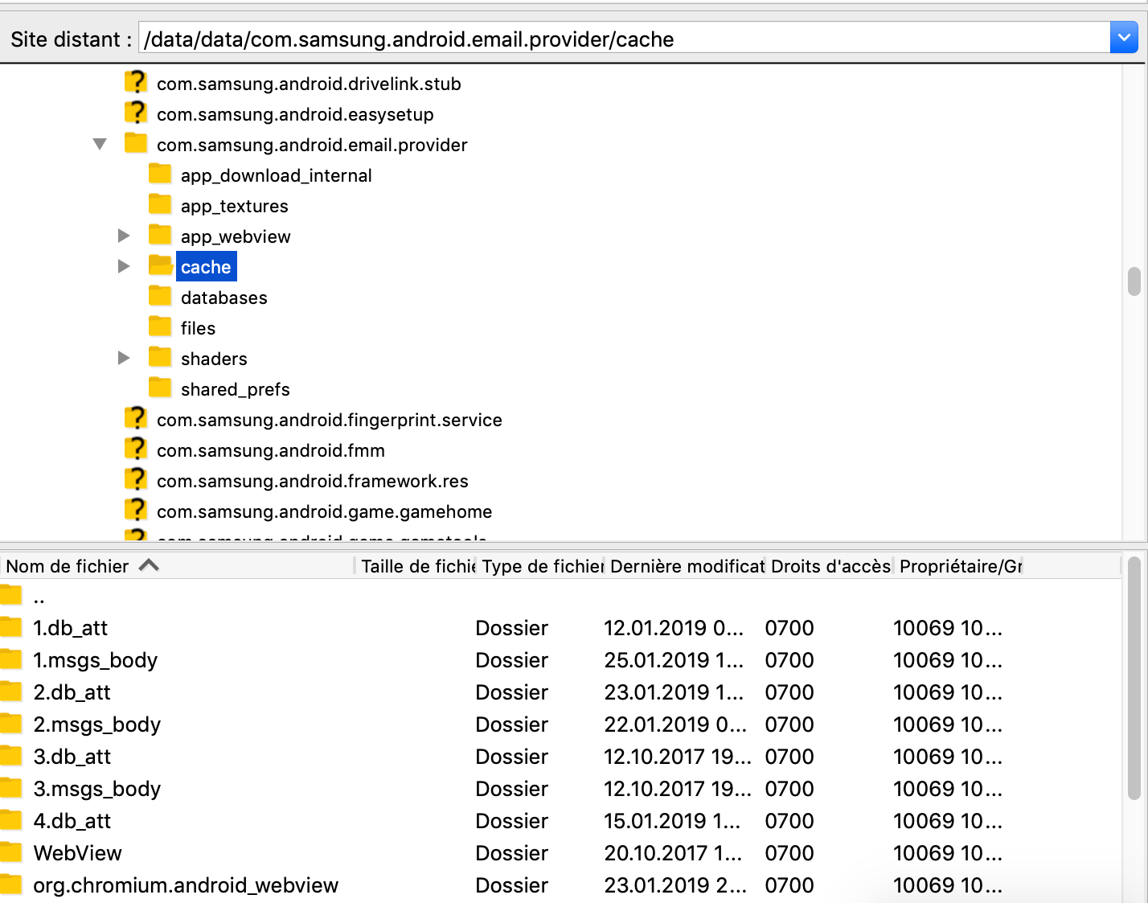Select 2.msgs_body in the file list
The image size is (1148, 903).
coord(96,724)
